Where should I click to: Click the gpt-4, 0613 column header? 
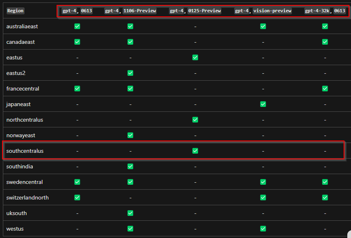coord(77,11)
